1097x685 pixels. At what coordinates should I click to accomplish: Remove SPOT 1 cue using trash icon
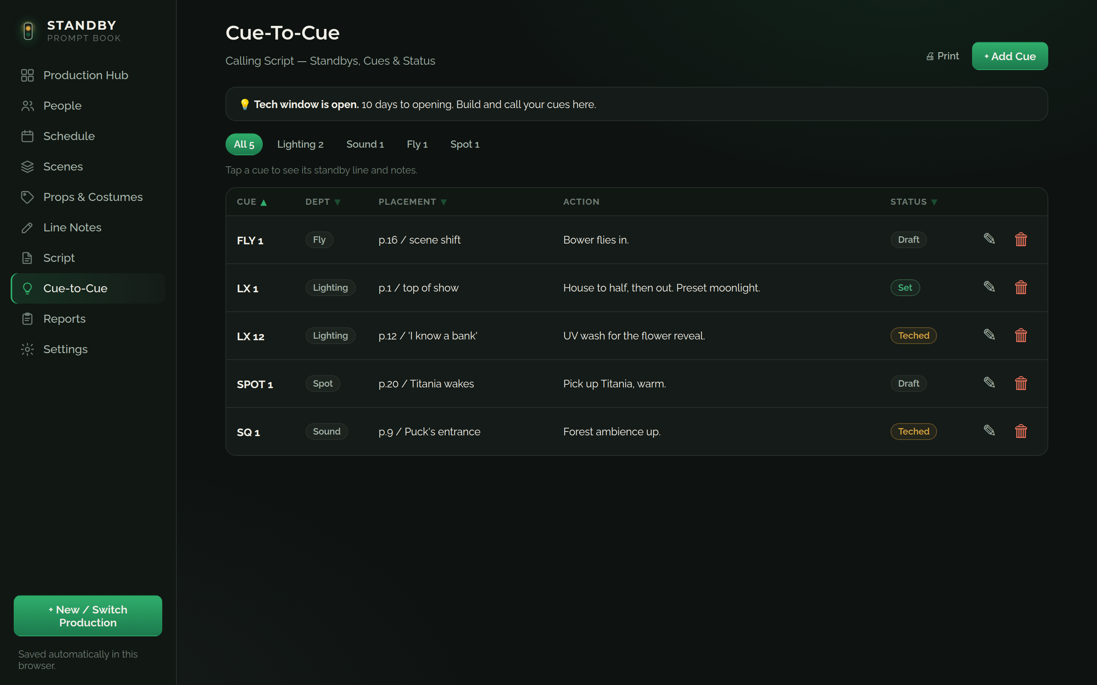pyautogui.click(x=1021, y=383)
